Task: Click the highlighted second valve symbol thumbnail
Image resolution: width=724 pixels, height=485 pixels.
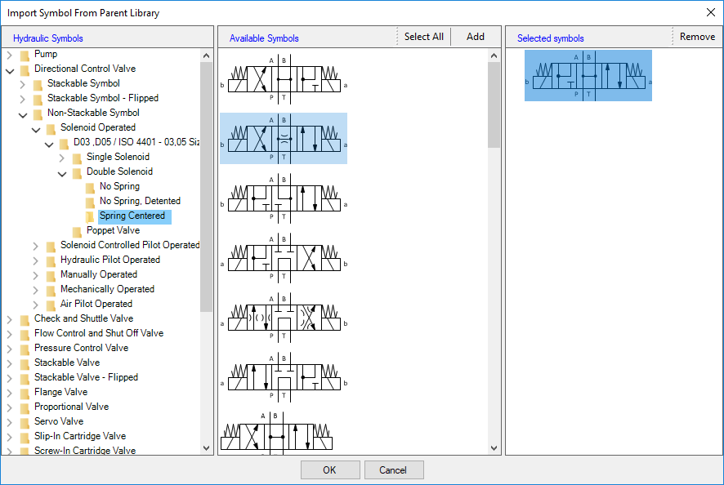Action: (283, 139)
